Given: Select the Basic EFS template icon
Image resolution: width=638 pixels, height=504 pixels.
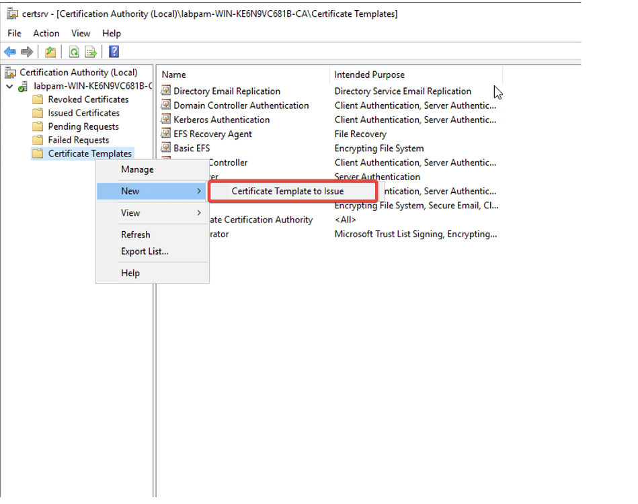Looking at the screenshot, I should pyautogui.click(x=165, y=148).
